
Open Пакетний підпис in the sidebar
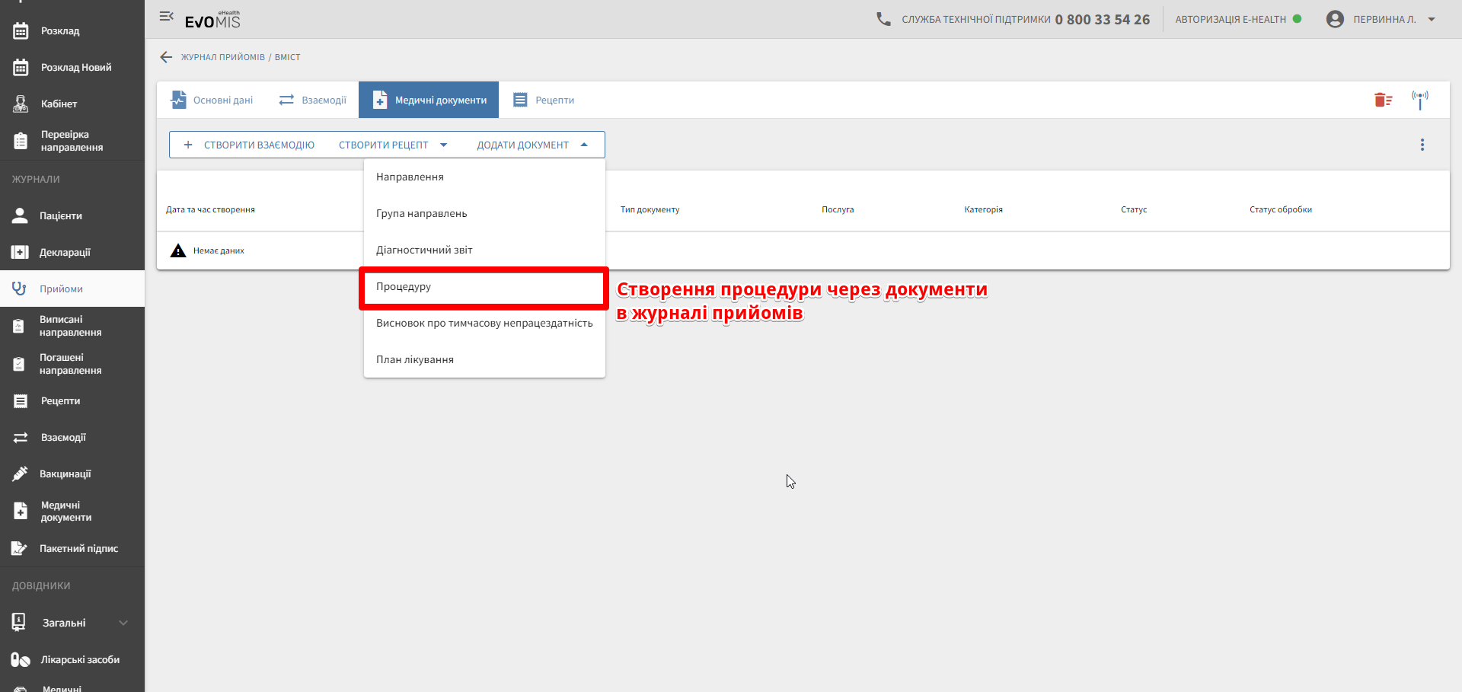click(78, 548)
